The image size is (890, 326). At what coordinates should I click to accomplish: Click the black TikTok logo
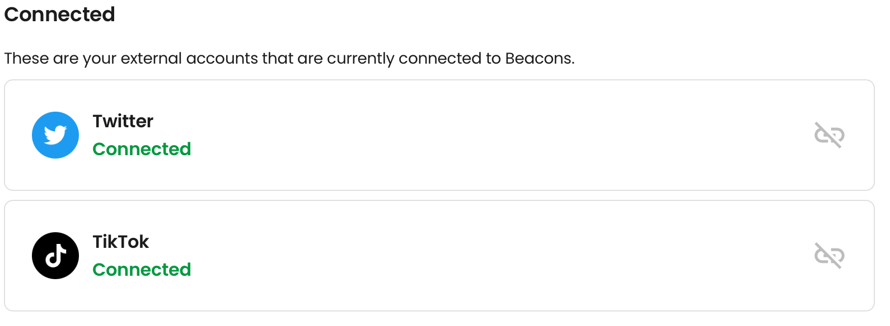(55, 256)
